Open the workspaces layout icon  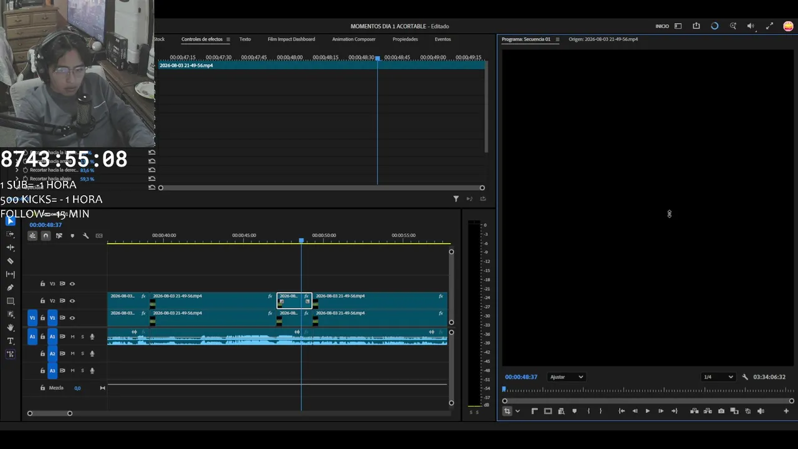point(678,26)
